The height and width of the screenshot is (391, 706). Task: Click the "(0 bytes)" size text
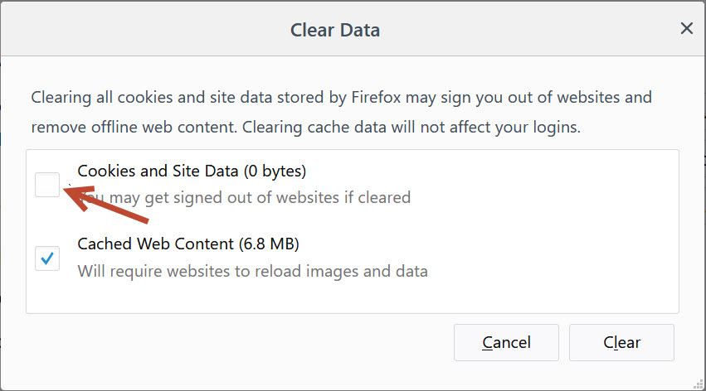274,171
